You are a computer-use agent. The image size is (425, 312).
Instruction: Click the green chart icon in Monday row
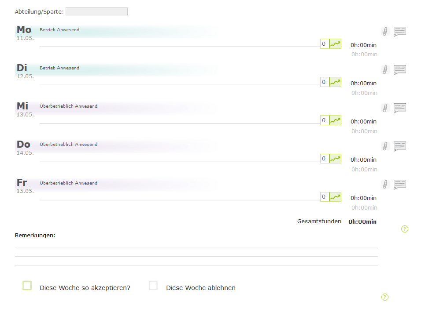point(335,44)
